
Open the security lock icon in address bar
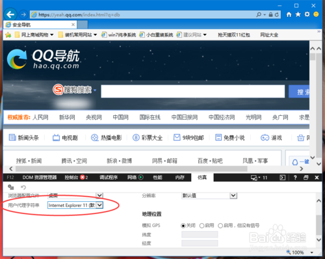point(270,14)
